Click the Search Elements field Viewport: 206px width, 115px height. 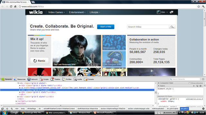point(185,79)
